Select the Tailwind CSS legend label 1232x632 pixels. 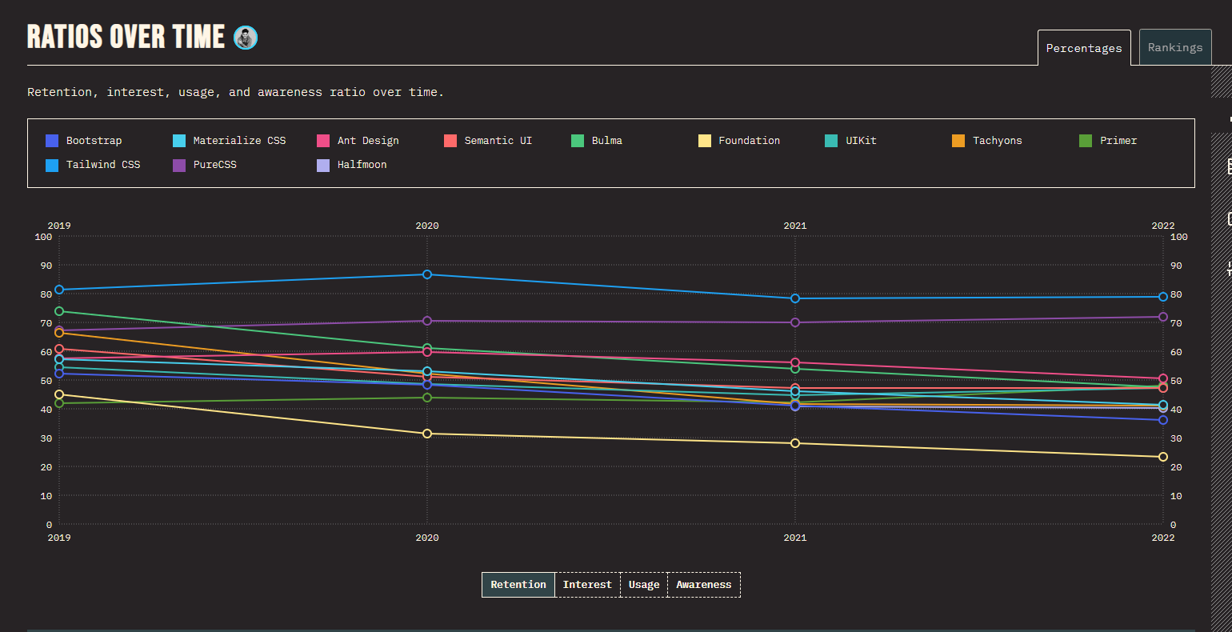[x=103, y=165]
